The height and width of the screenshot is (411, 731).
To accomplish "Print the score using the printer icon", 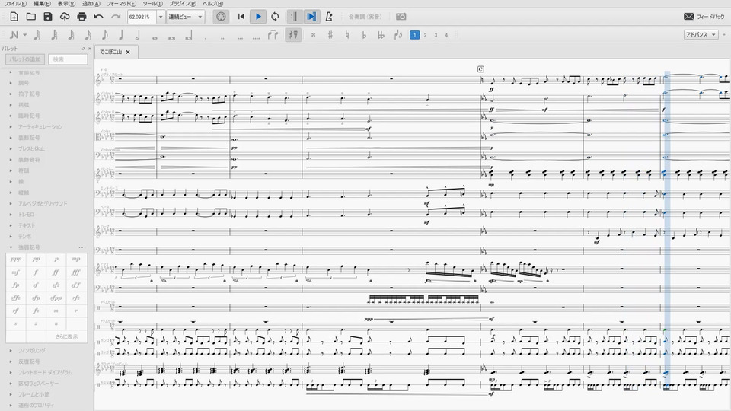I will pyautogui.click(x=81, y=17).
